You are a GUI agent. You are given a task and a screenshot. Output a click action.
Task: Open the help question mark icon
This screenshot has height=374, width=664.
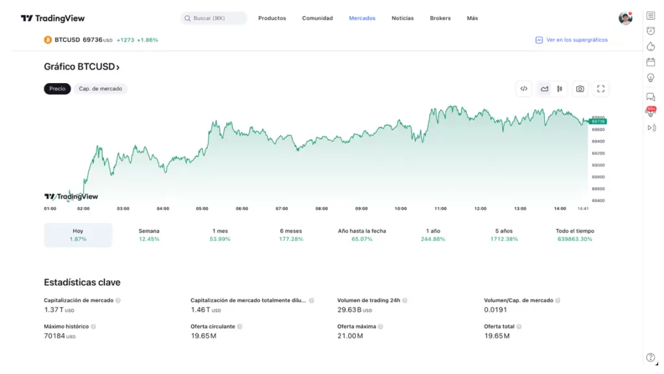click(651, 358)
